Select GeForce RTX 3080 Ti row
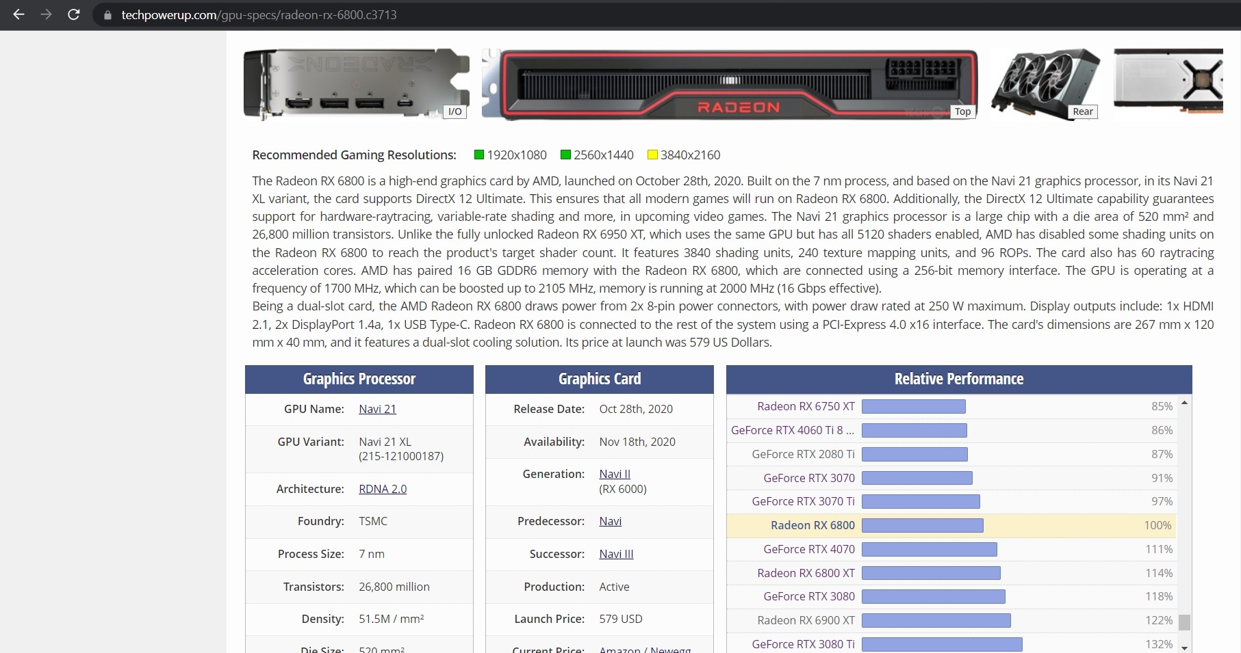This screenshot has height=653, width=1241. pyautogui.click(x=952, y=644)
